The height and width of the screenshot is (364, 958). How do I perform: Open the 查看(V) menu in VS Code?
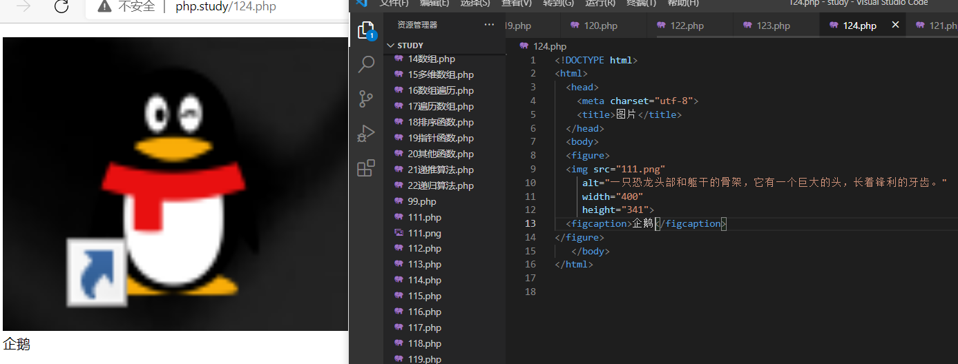click(516, 3)
